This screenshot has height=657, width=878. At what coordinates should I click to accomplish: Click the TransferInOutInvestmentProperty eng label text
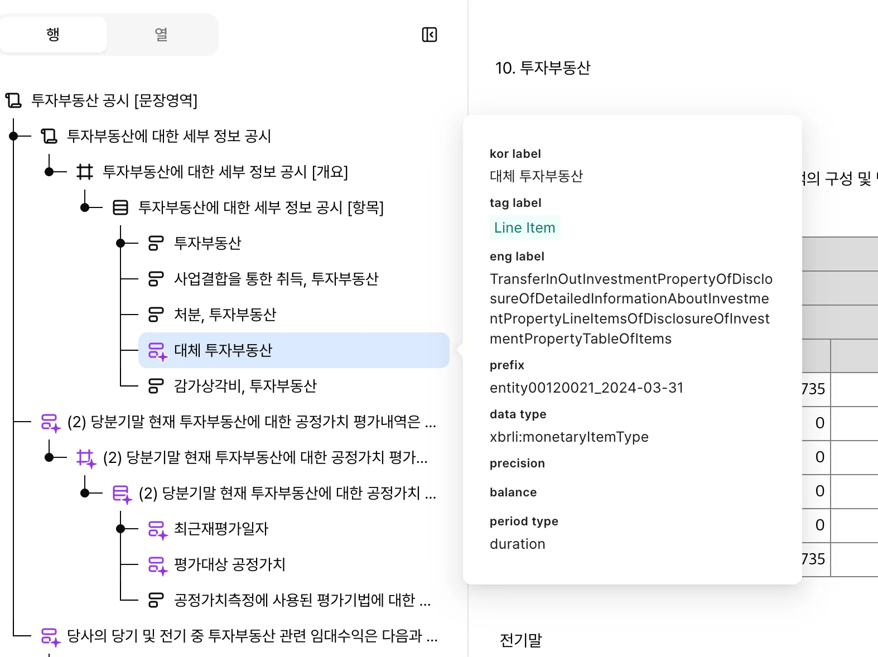pos(631,308)
